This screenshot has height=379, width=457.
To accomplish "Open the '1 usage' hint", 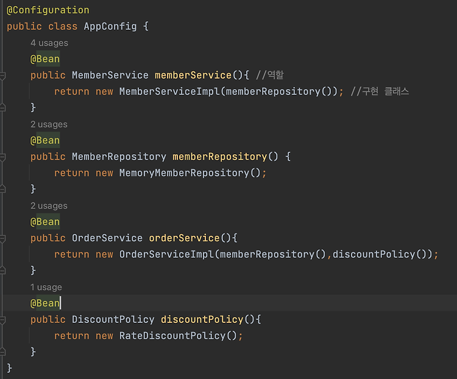I will click(46, 287).
